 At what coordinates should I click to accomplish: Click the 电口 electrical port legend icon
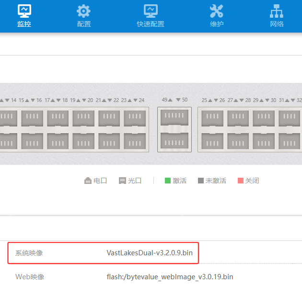coord(88,181)
